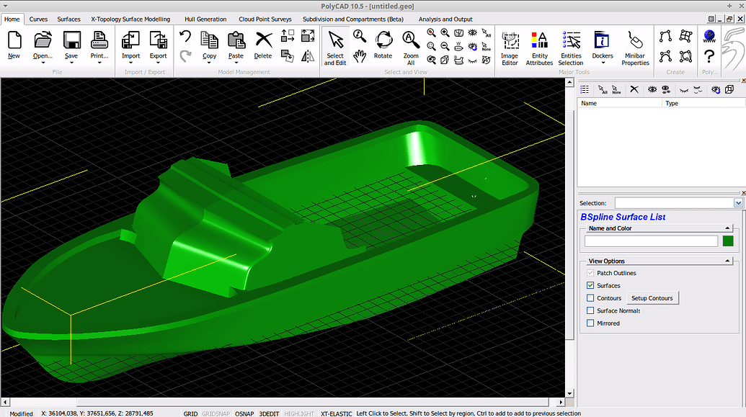Activate the Select and Edit tool
The image size is (746, 417).
point(335,48)
